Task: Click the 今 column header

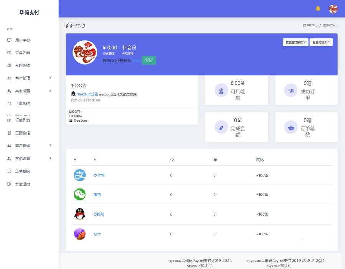Action: pyautogui.click(x=172, y=160)
